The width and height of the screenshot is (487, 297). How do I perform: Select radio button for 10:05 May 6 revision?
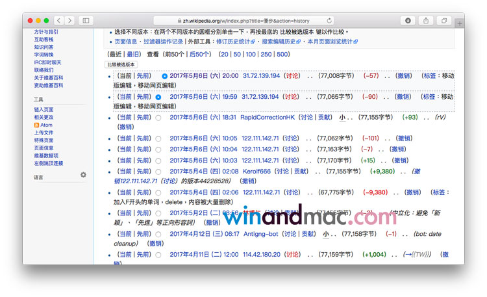click(158, 138)
